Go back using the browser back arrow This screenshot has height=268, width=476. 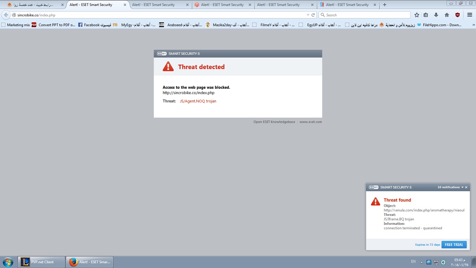point(6,15)
